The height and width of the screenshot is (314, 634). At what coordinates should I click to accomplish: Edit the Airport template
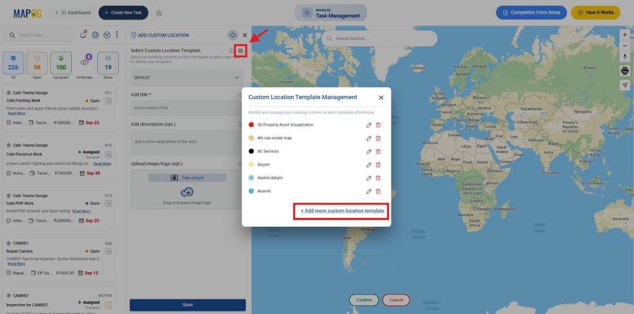point(369,165)
